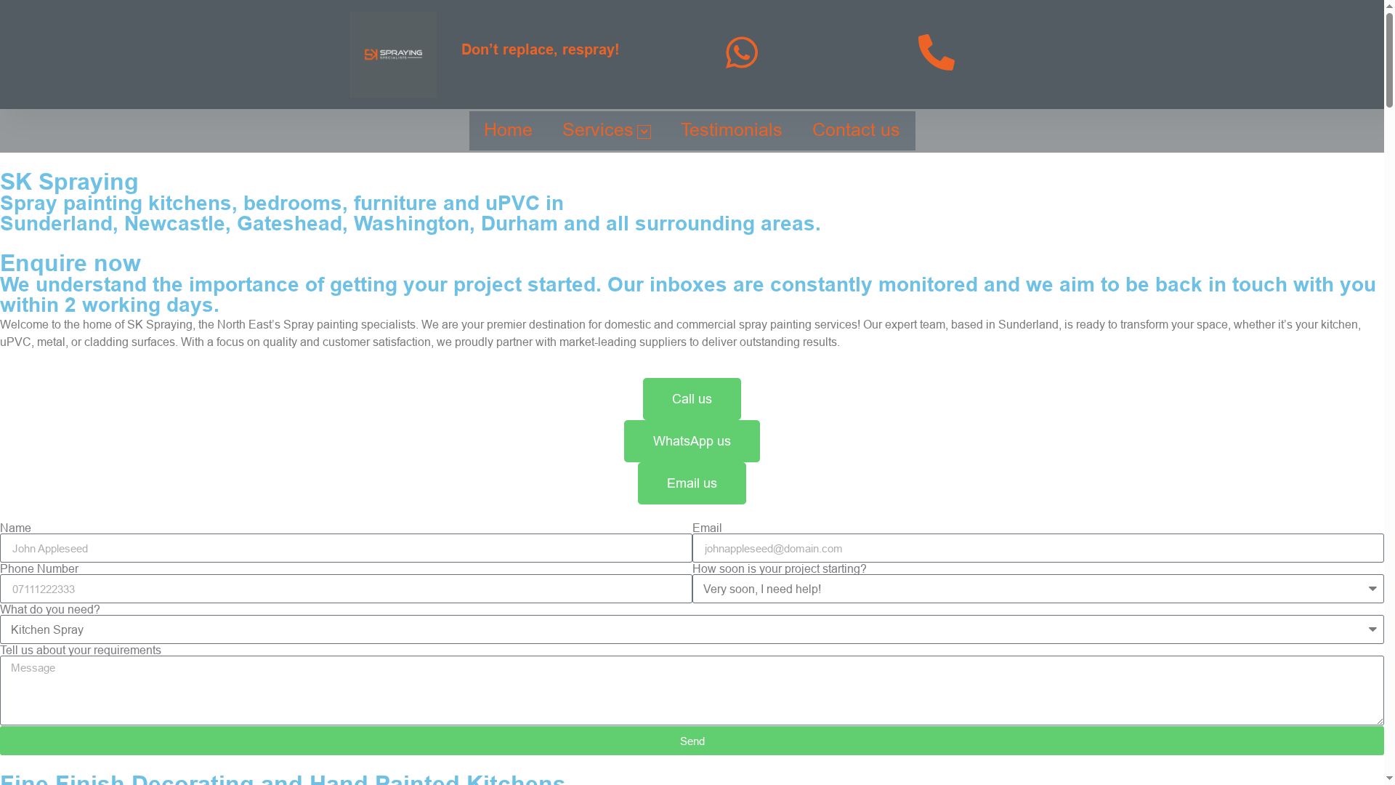Select Home in the navigation bar

508,130
